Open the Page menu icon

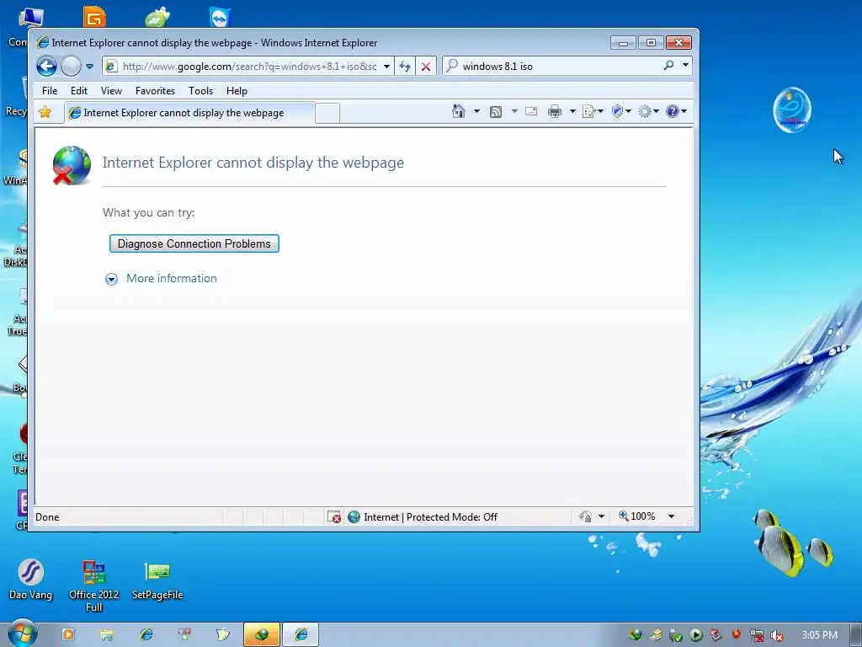(593, 112)
